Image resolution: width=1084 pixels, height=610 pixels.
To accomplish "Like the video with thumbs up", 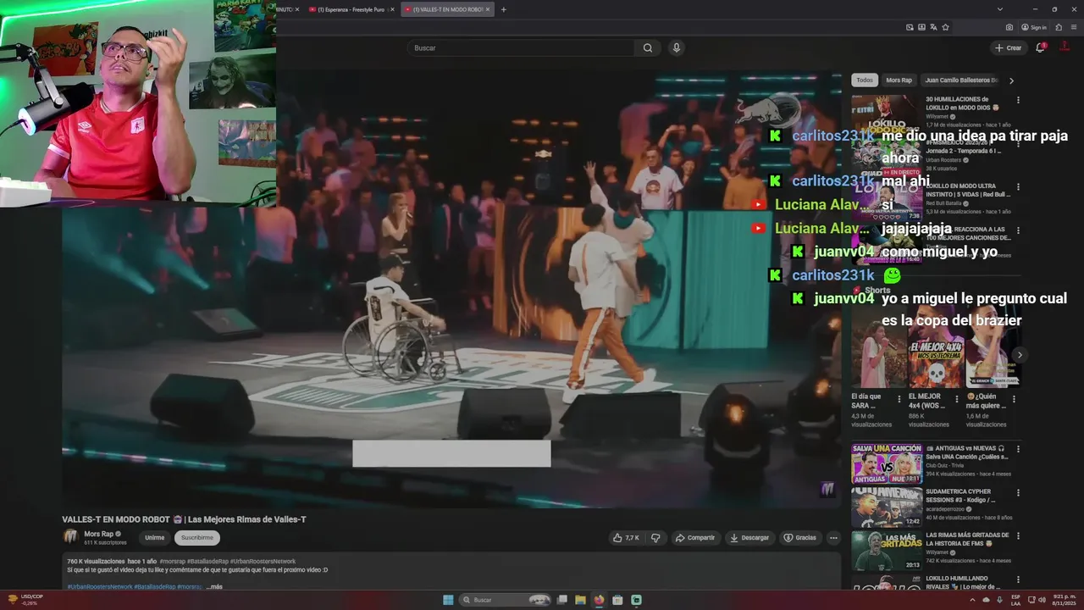I will [x=625, y=538].
